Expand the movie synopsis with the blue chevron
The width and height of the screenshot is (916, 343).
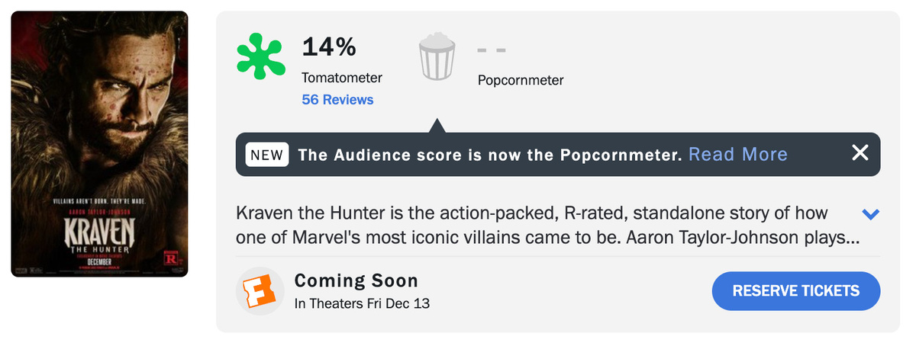tap(870, 214)
